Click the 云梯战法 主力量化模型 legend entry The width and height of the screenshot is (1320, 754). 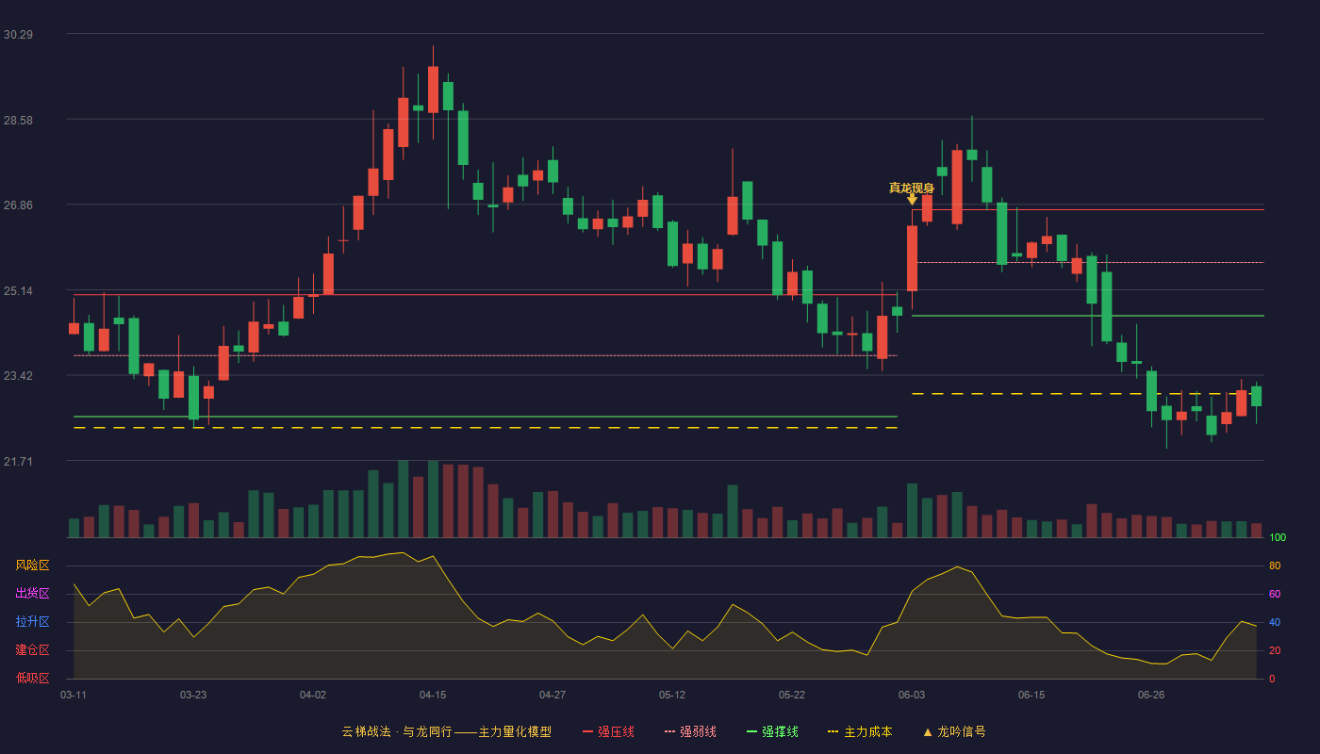coord(446,731)
